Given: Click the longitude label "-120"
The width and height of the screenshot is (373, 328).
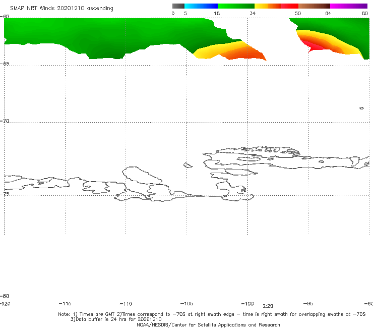Looking at the screenshot, I should click(x=5, y=303).
